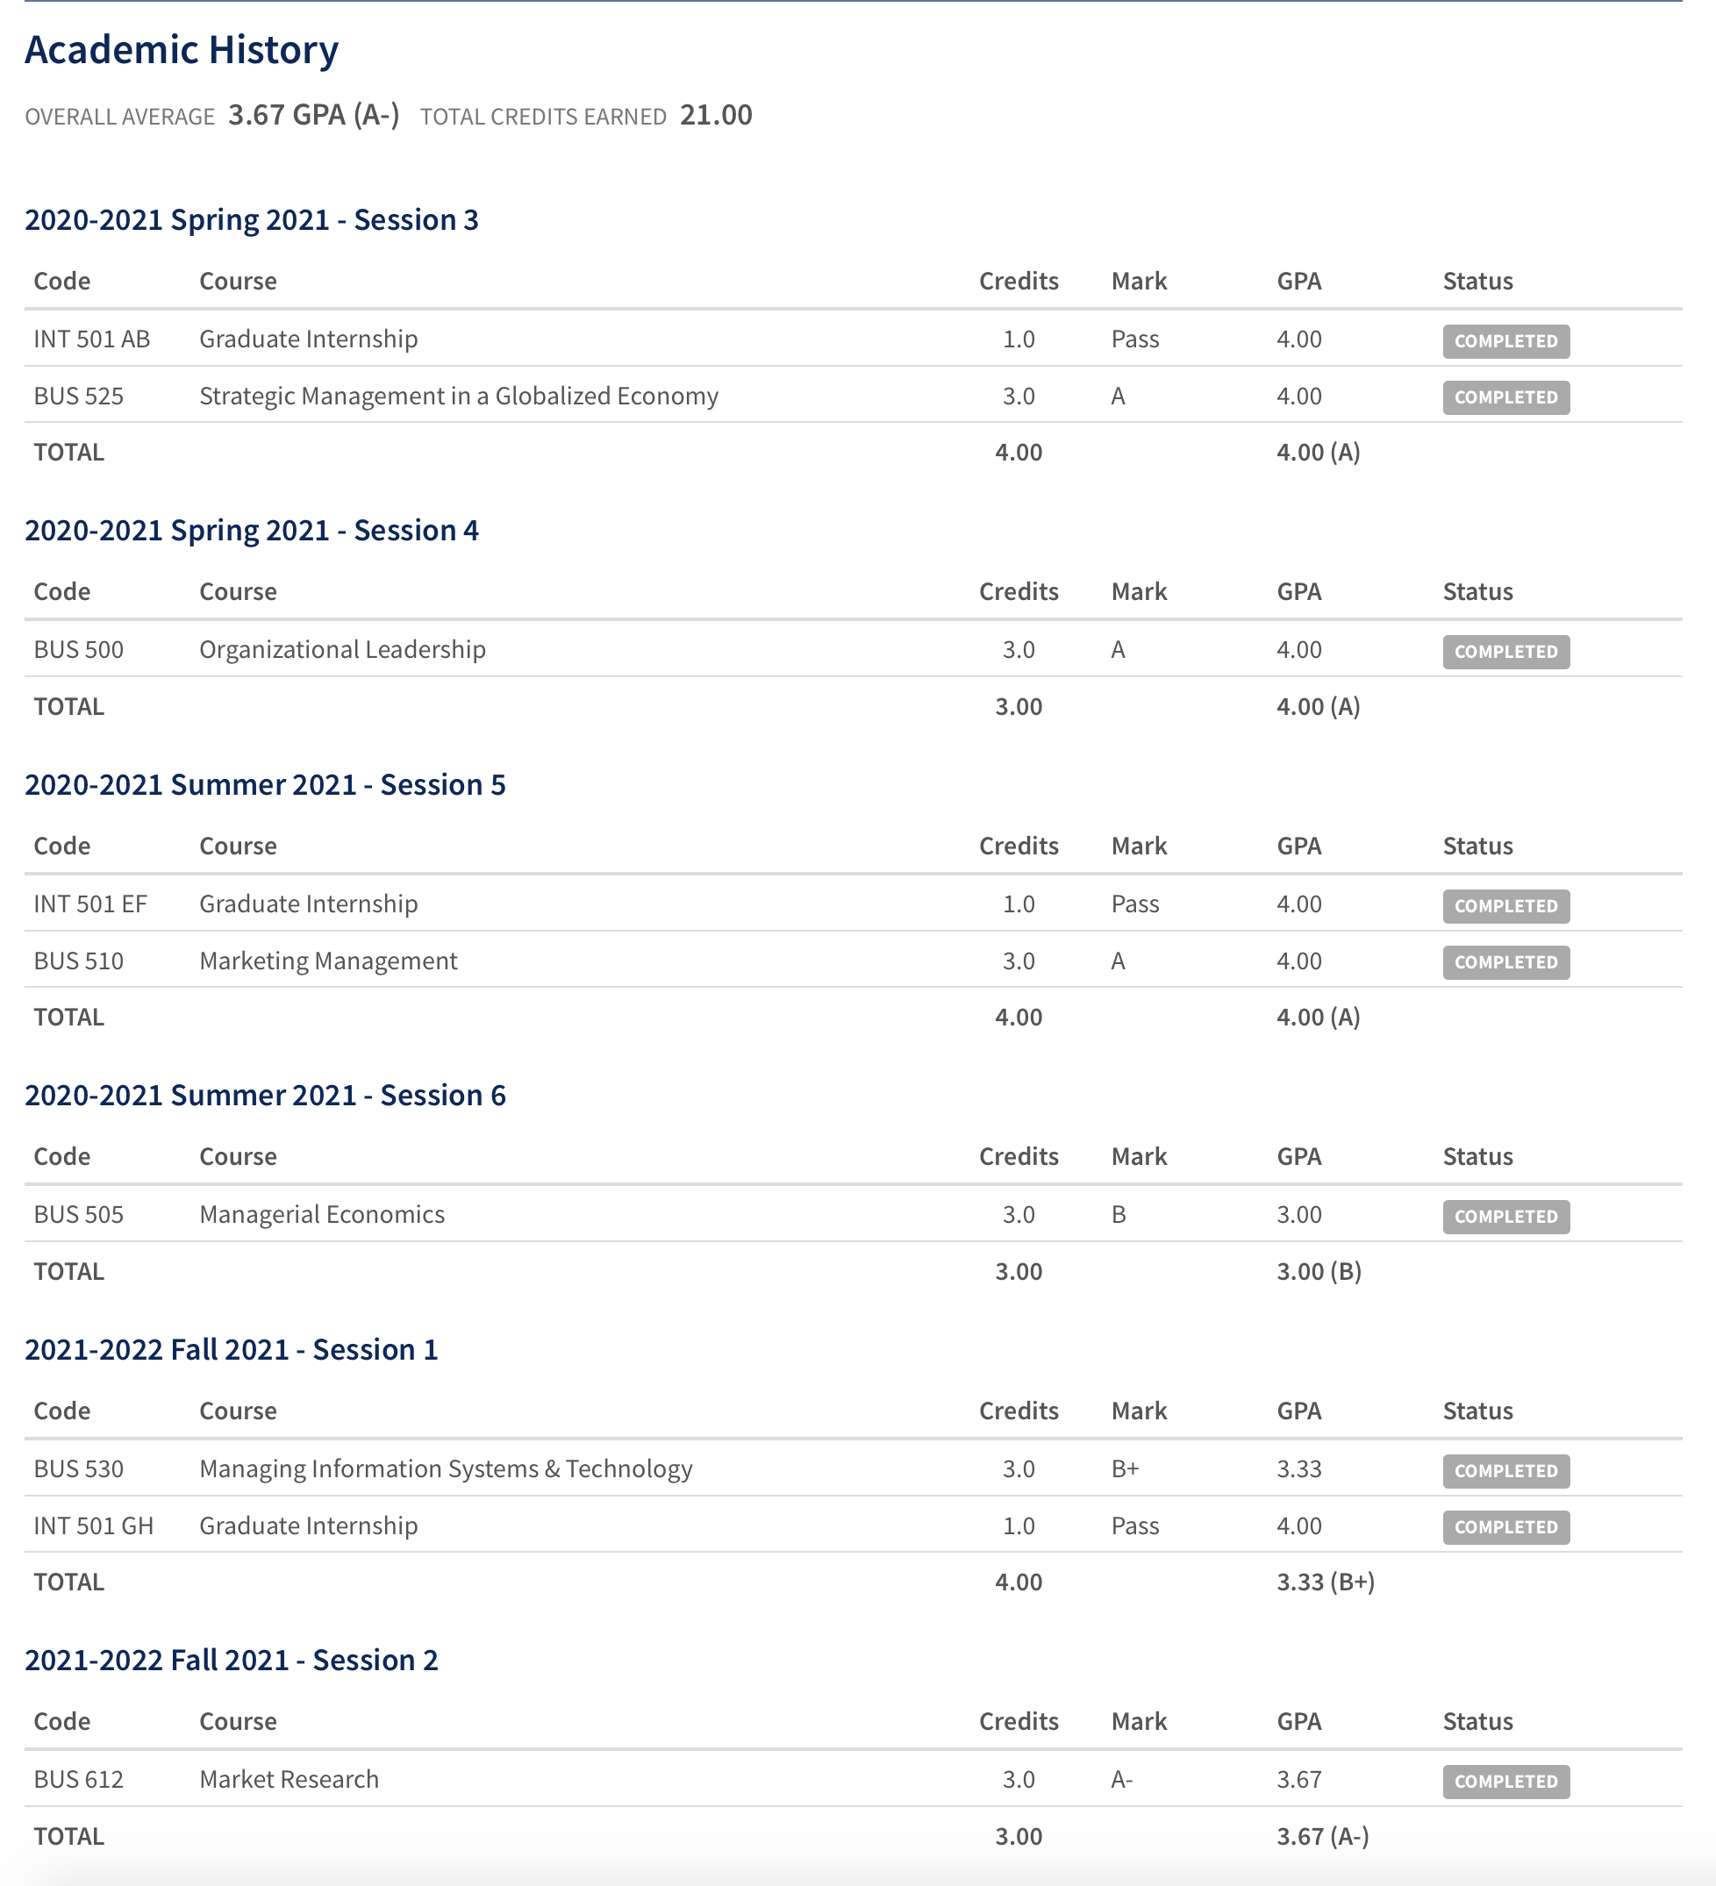Select the Summer 2021 - Session 5 heading
1716x1886 pixels.
click(265, 785)
